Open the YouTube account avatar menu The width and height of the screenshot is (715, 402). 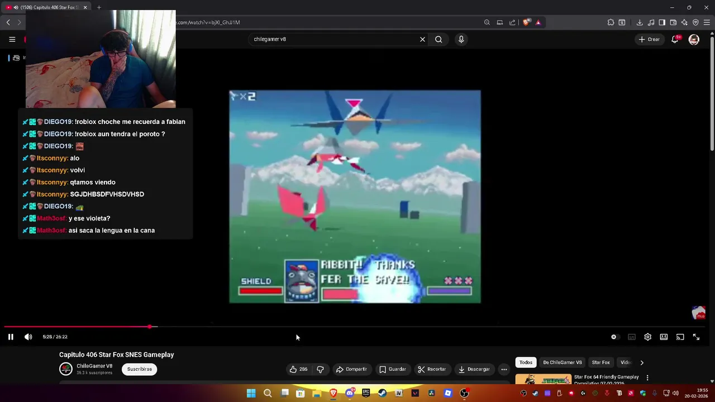click(x=694, y=39)
